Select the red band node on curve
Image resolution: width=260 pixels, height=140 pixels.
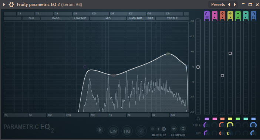click(x=114, y=75)
